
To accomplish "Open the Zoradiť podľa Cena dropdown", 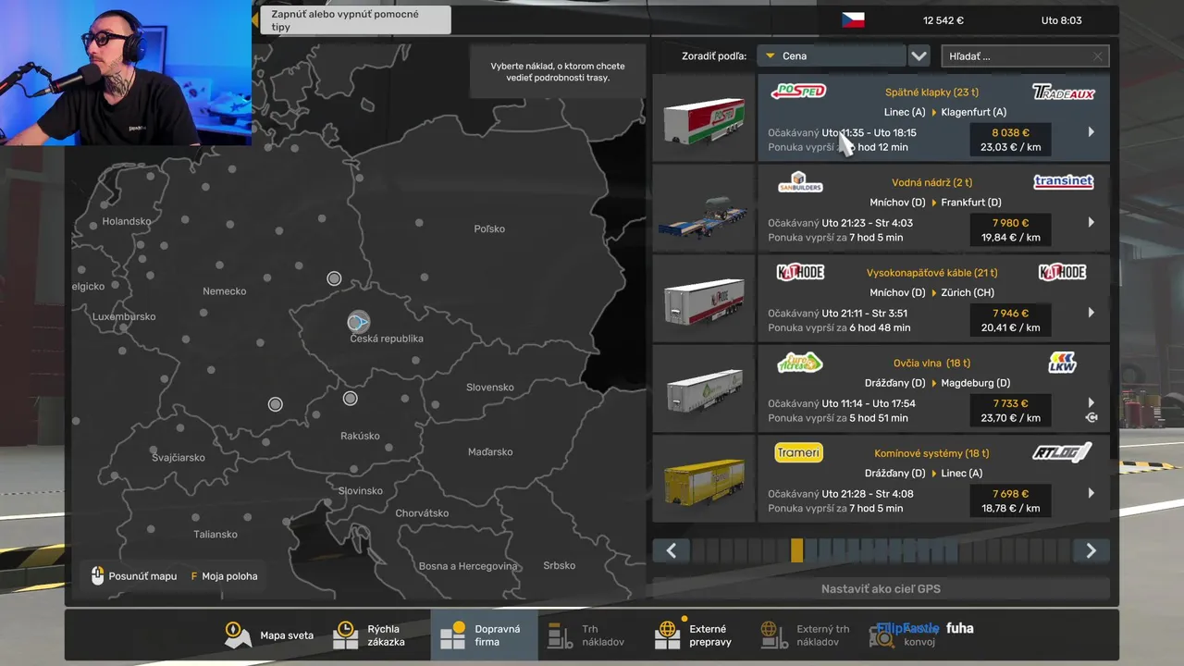I will tap(831, 55).
